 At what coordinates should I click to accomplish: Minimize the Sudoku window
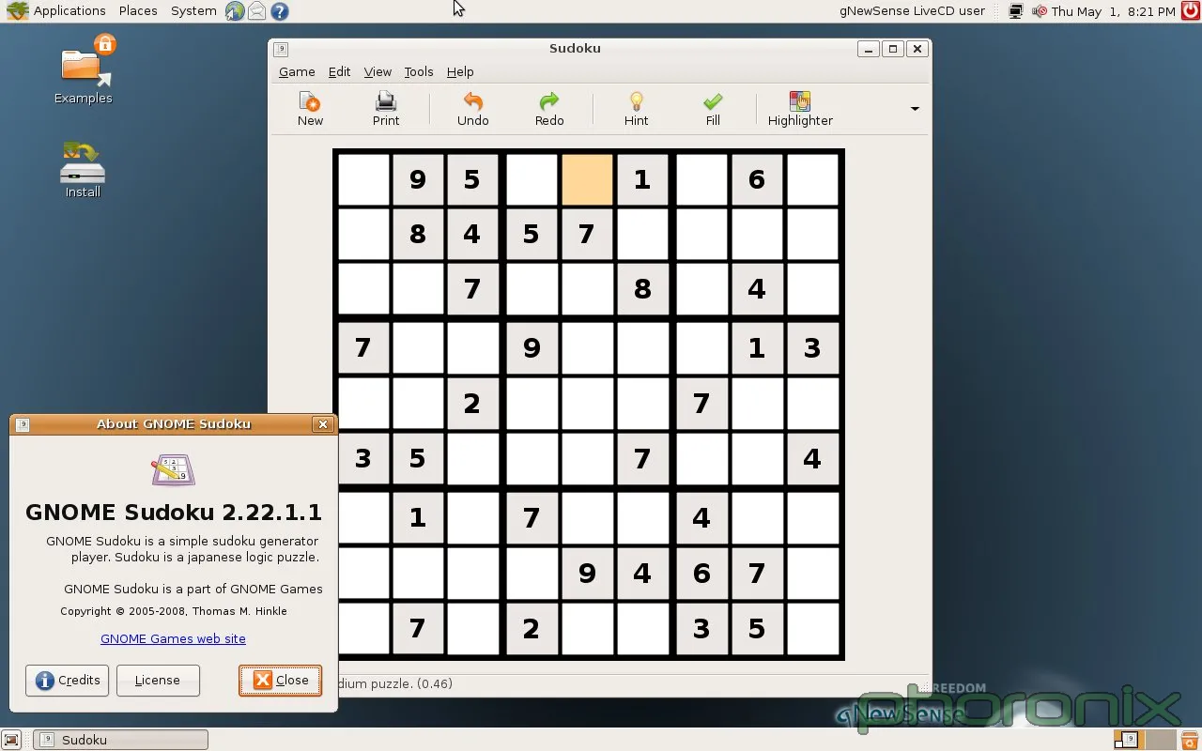[869, 49]
